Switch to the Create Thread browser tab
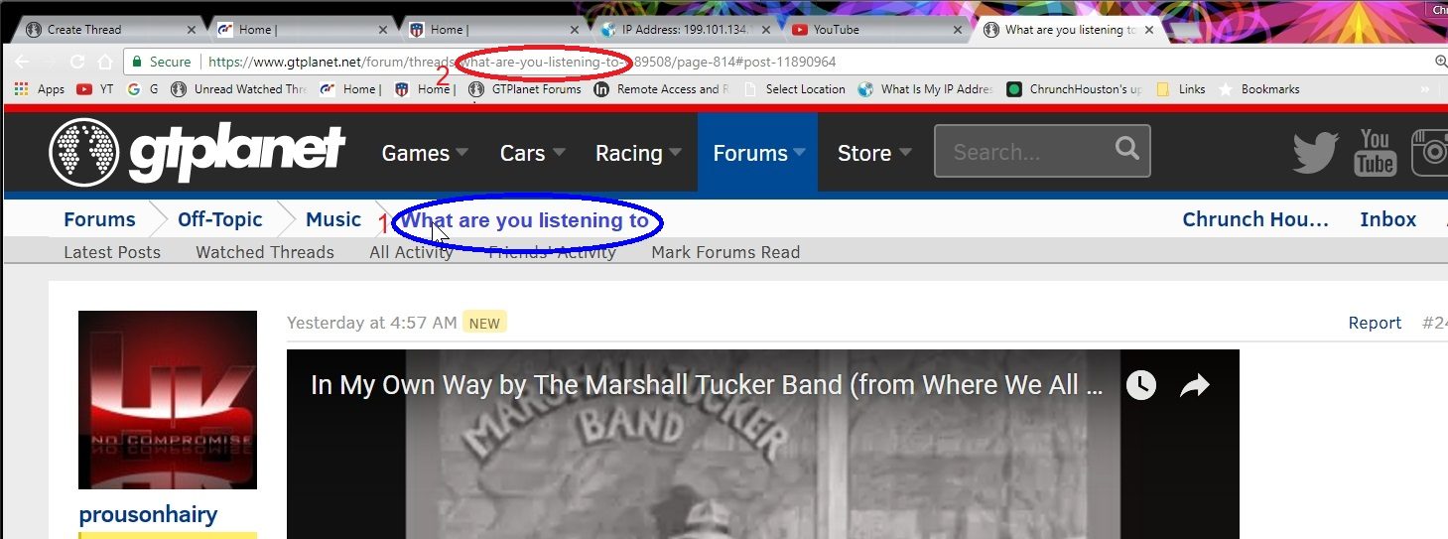Viewport: 1448px width, 539px height. pyautogui.click(x=109, y=30)
